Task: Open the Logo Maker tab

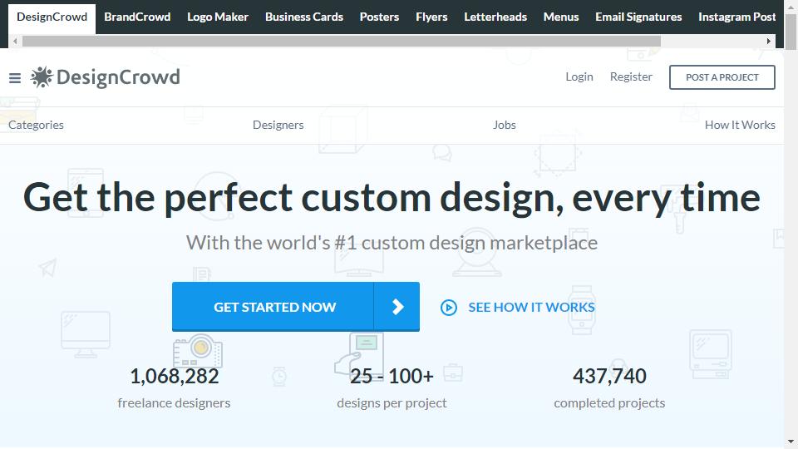Action: tap(218, 17)
